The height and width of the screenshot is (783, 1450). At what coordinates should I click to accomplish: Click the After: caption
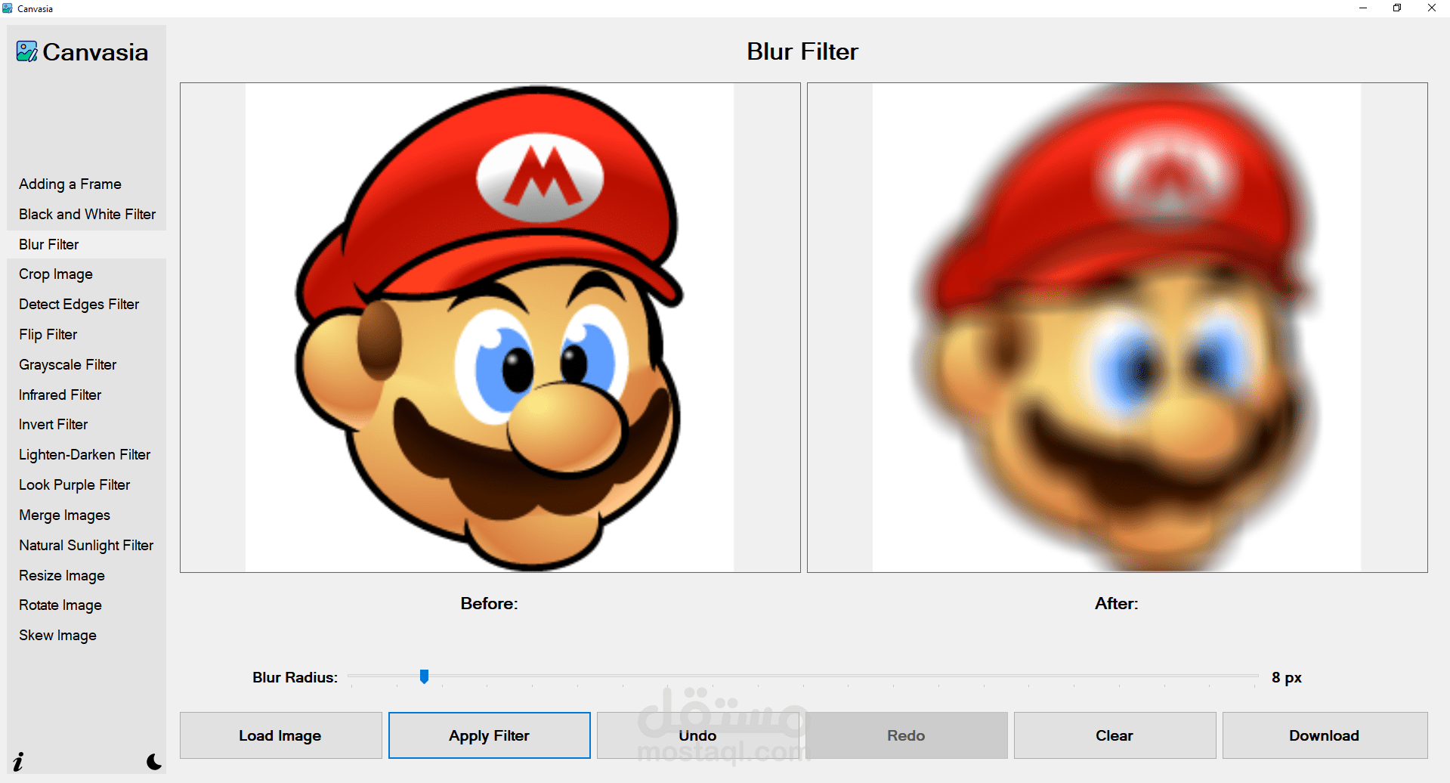1117,604
